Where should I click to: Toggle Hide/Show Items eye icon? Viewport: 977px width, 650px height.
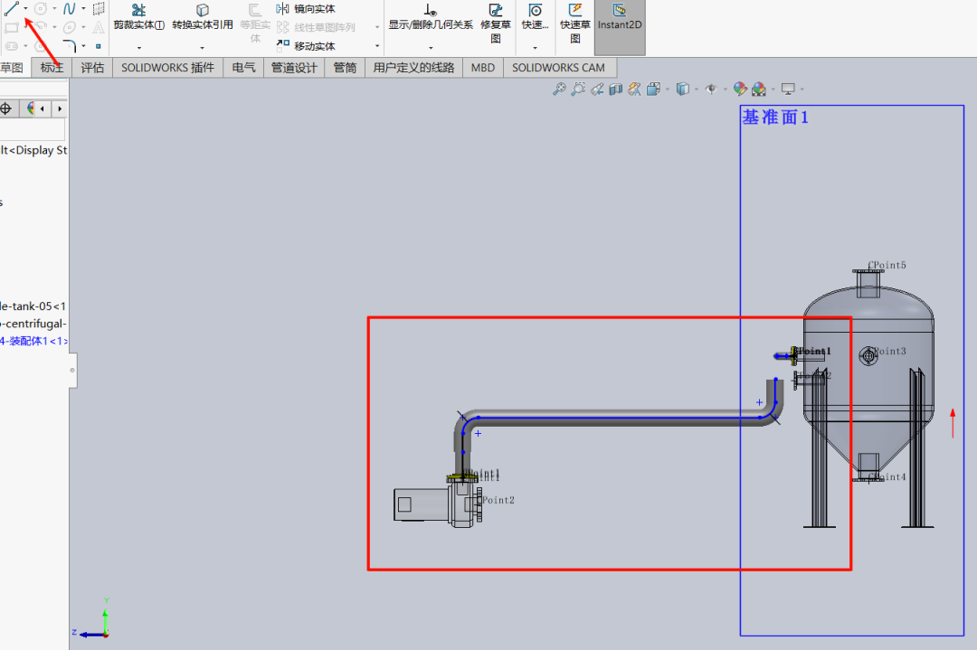(x=711, y=89)
